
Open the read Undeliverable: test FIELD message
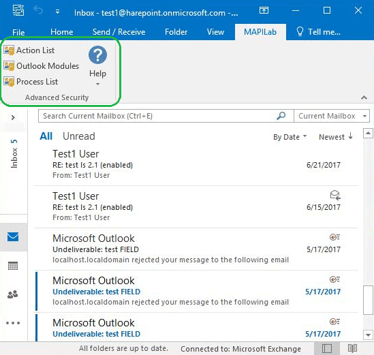click(196, 249)
